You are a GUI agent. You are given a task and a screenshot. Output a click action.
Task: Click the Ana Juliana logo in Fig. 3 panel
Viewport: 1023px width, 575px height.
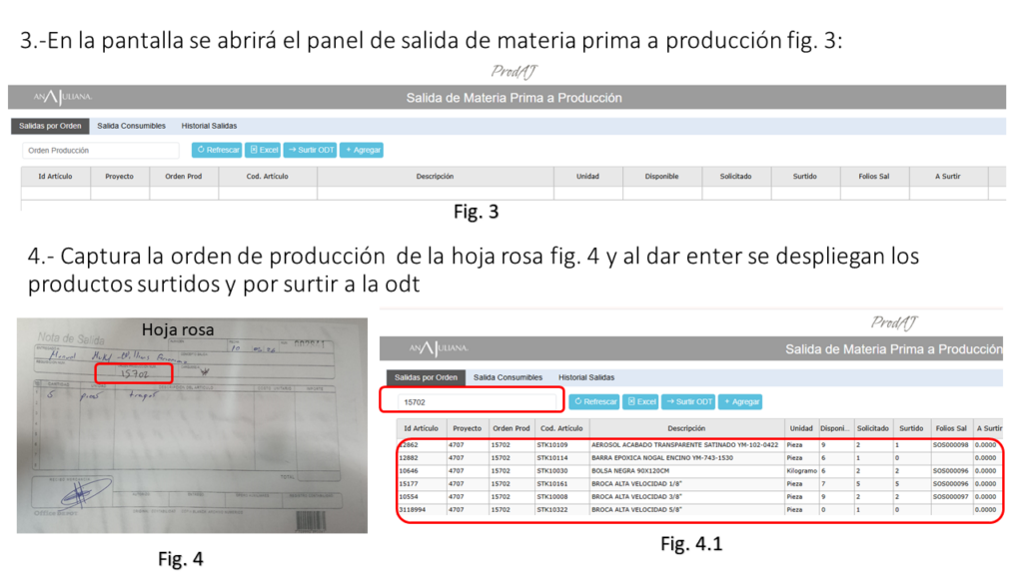point(63,97)
